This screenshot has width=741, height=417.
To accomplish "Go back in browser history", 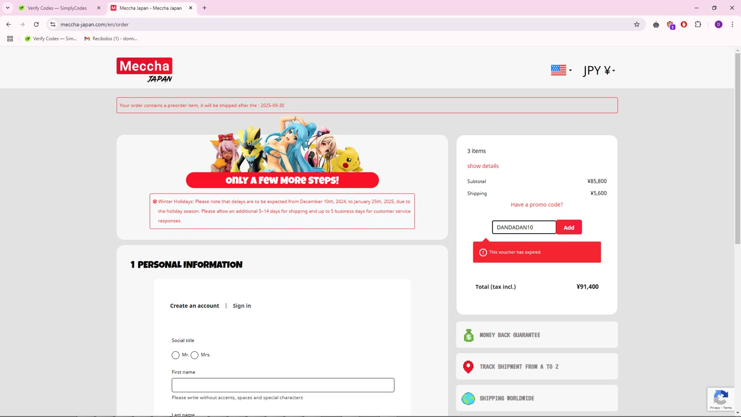I will [x=8, y=24].
